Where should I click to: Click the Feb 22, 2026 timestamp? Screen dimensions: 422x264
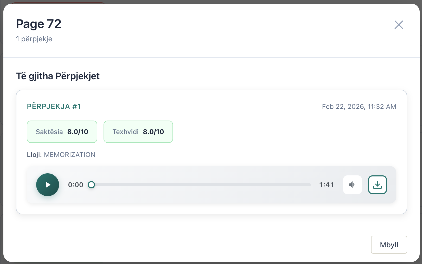click(x=359, y=107)
